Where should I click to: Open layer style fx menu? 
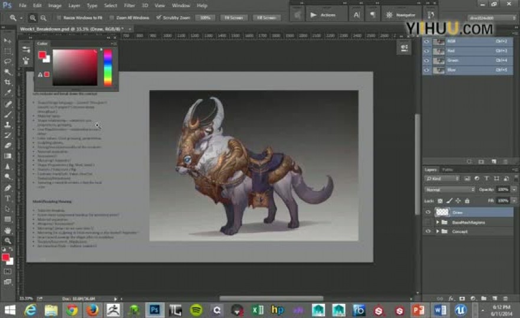(x=451, y=299)
